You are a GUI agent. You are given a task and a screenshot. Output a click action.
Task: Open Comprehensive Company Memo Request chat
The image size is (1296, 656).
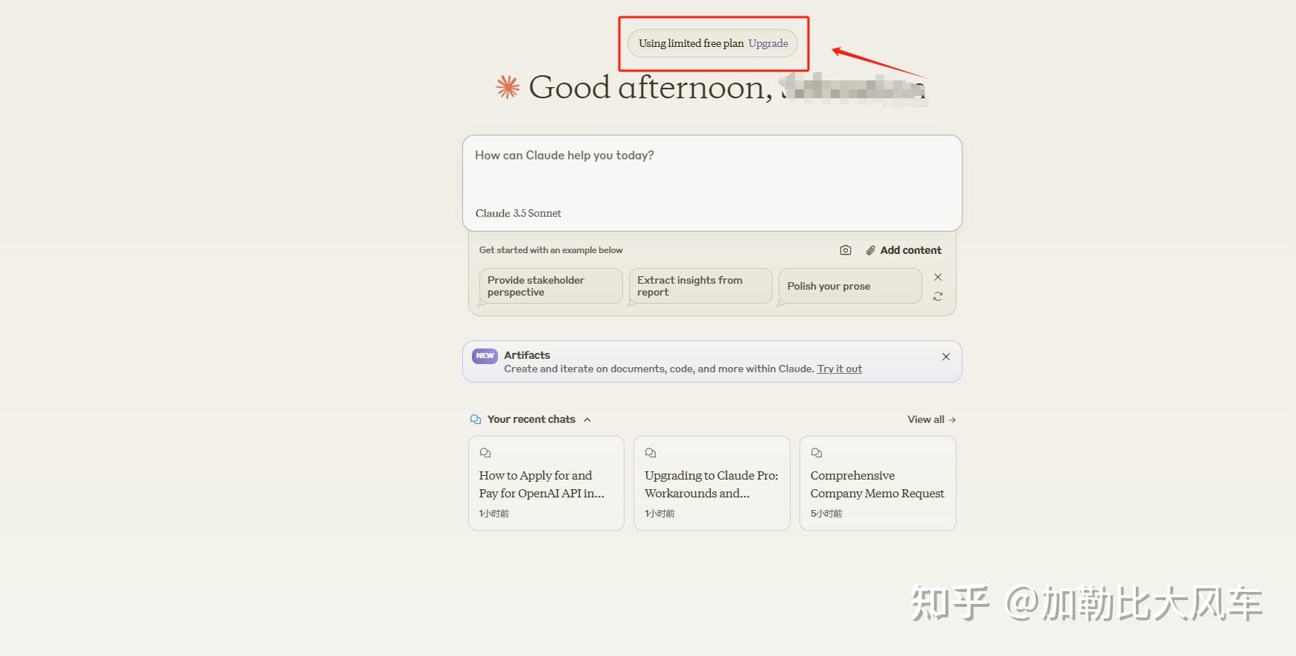[878, 483]
